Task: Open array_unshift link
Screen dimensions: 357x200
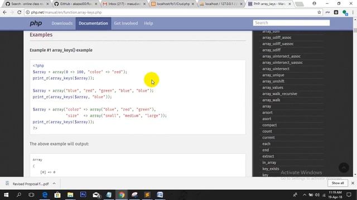Action: coord(273,81)
